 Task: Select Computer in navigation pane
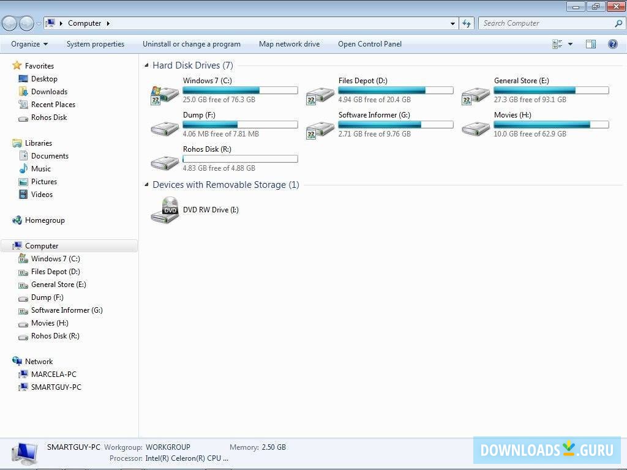(x=69, y=246)
